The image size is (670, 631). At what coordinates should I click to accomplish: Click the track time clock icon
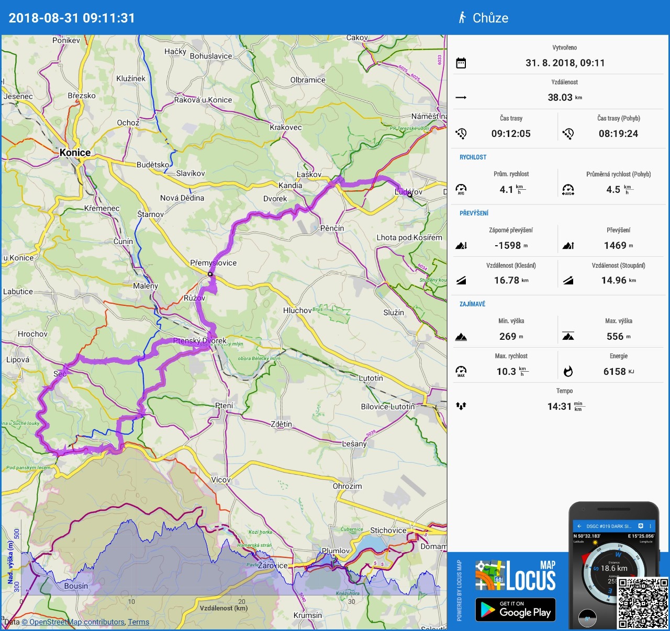461,133
